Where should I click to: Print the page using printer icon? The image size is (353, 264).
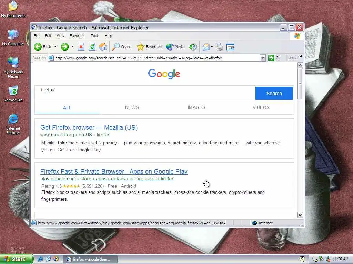219,47
